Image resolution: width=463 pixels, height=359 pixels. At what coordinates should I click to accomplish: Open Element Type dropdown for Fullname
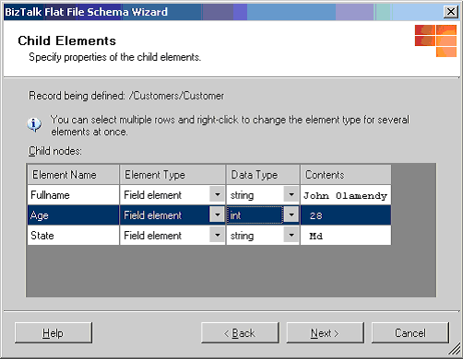coord(217,195)
